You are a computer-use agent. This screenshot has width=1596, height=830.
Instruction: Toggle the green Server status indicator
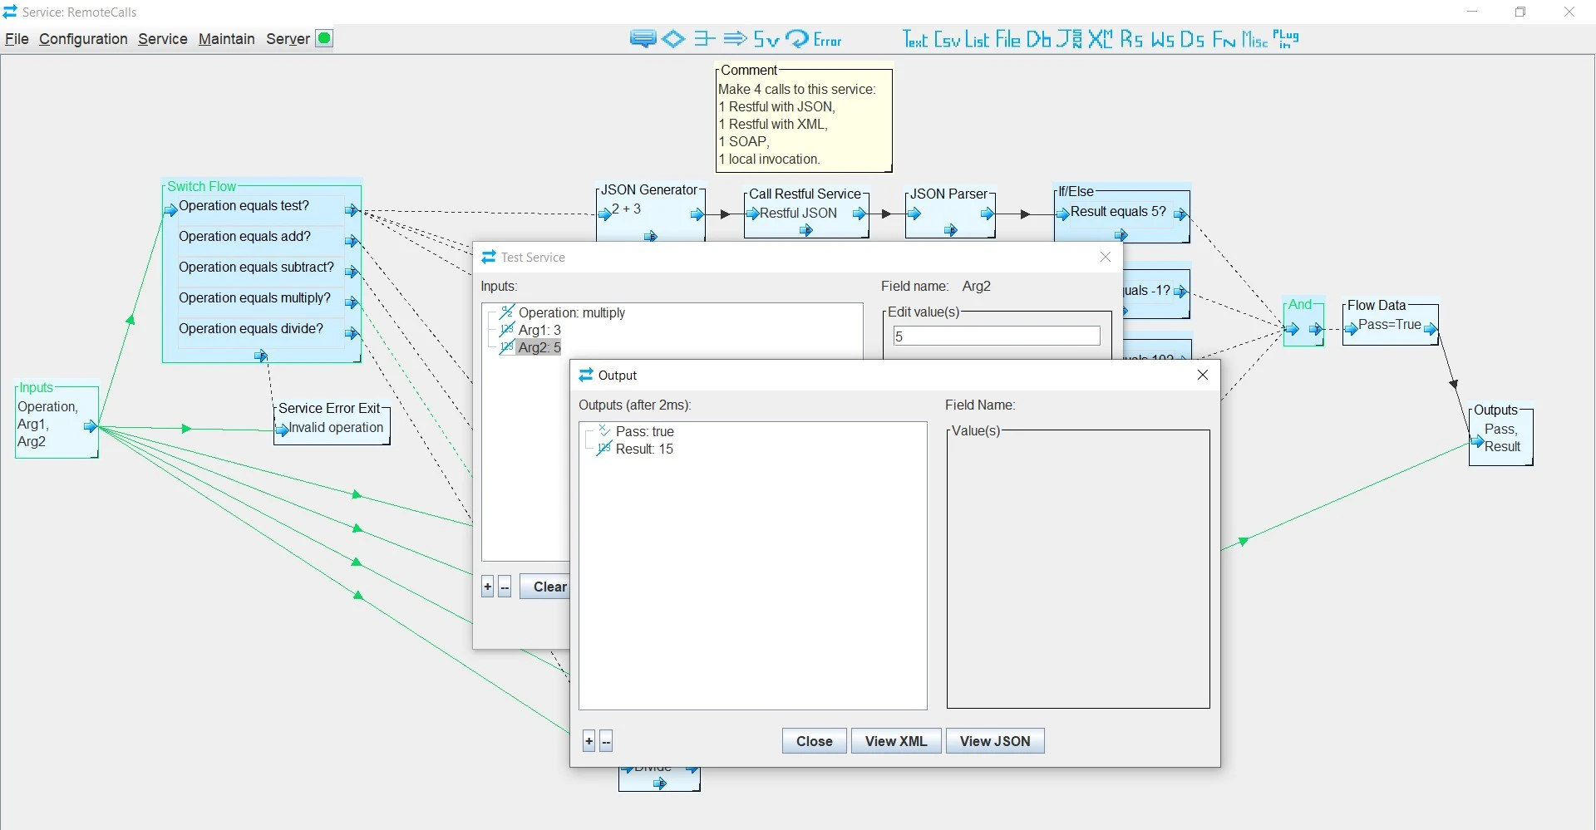click(325, 38)
